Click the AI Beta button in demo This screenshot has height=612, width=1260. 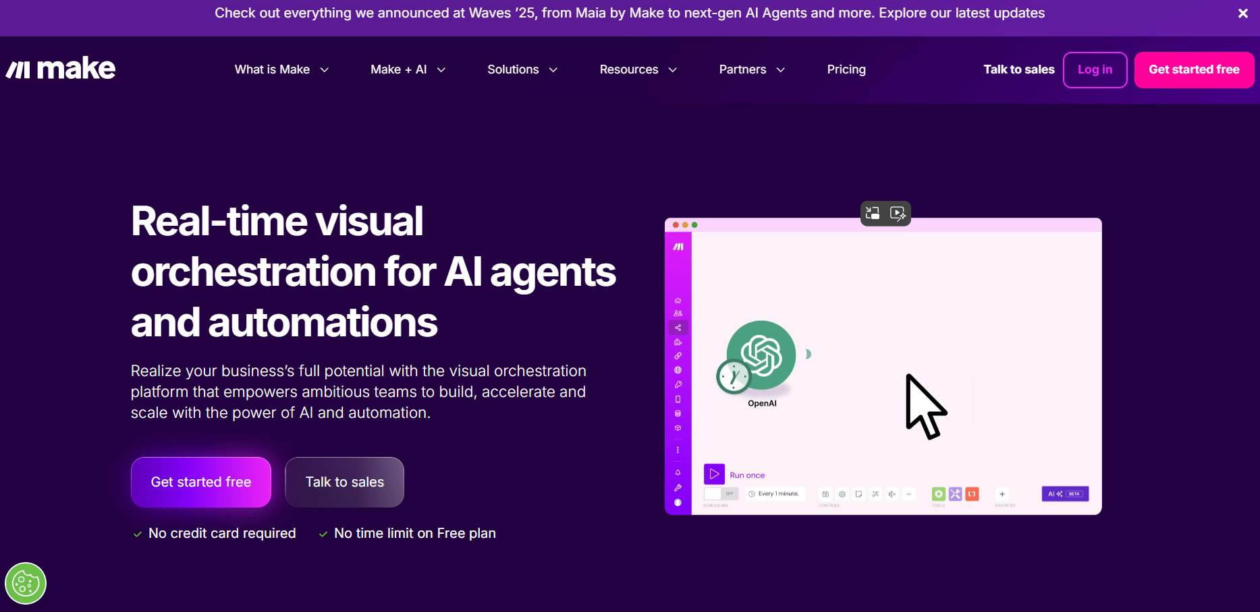coord(1065,494)
